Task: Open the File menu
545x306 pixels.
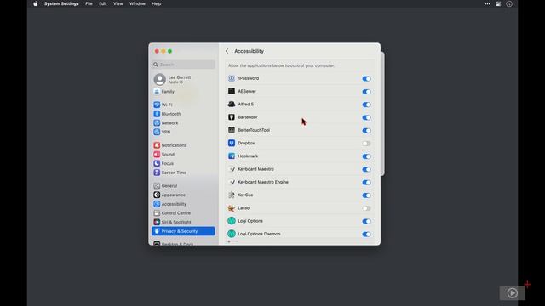Action: pos(89,3)
